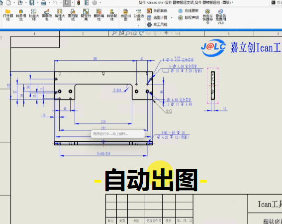This screenshot has width=282, height=224.
Task: Open the file properties list icon
Action: pyautogui.click(x=87, y=2)
